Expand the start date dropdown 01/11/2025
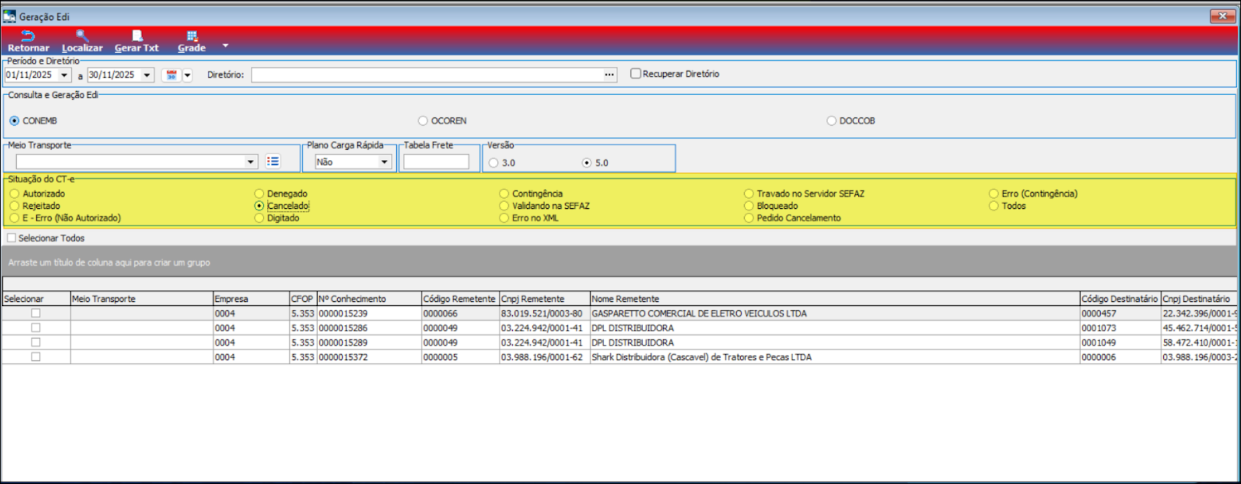The image size is (1241, 484). pyautogui.click(x=64, y=75)
